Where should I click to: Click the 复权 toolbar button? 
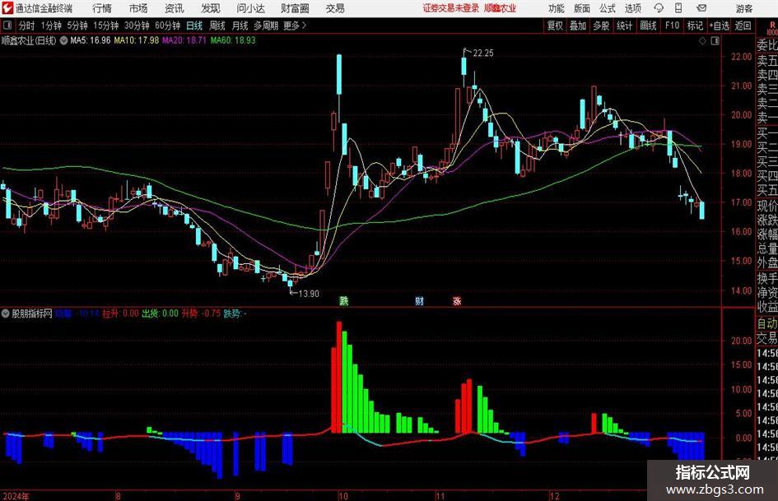(x=555, y=26)
